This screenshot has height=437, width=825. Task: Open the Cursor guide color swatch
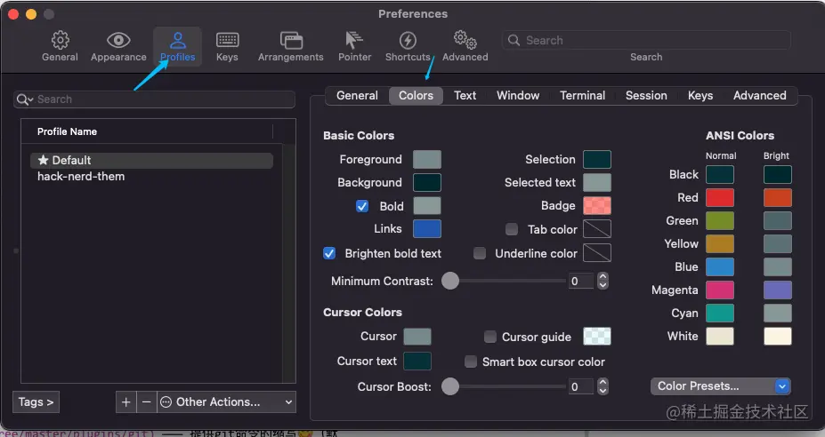(x=597, y=337)
